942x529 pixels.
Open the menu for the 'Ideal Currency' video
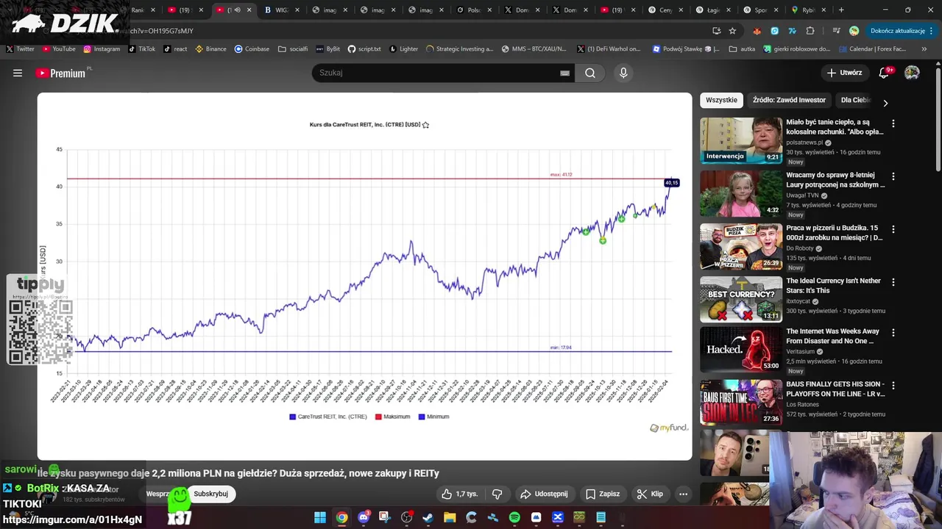[x=893, y=282]
